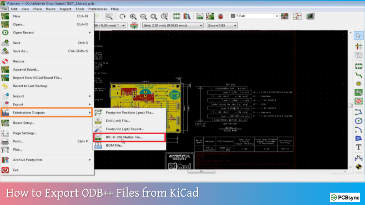The image size is (365, 205).
Task: Select the keepout area tool
Action: click(x=358, y=101)
